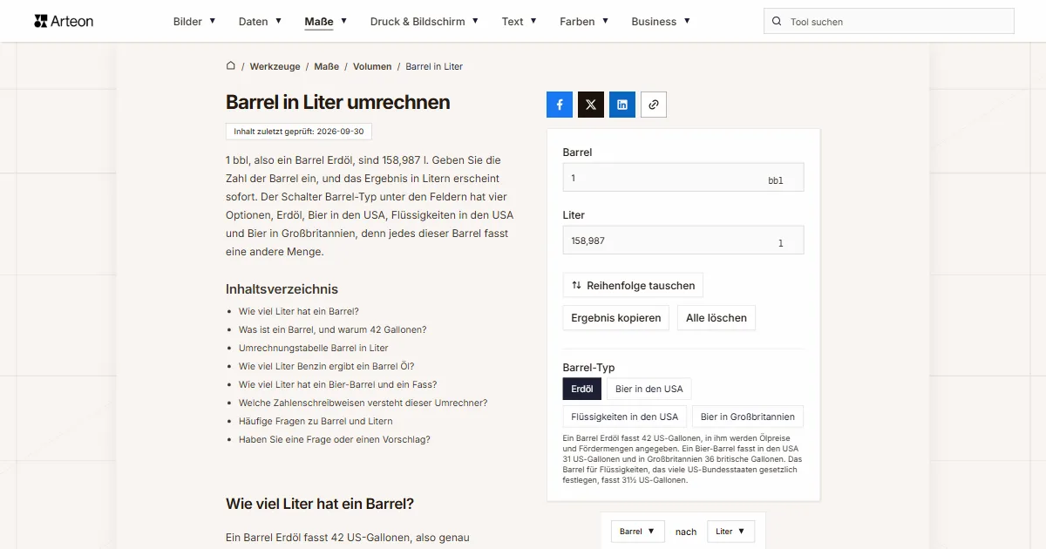Open 'Wie viel Liter hat ein Barrel?' link
This screenshot has height=549, width=1046.
click(299, 311)
